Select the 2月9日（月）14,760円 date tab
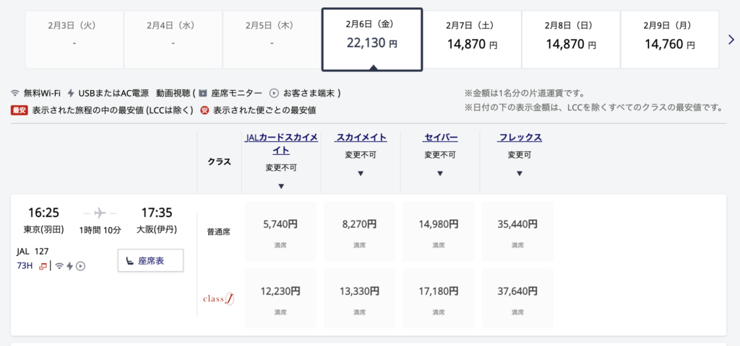 670,40
